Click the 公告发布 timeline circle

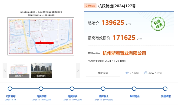pos(10,89)
